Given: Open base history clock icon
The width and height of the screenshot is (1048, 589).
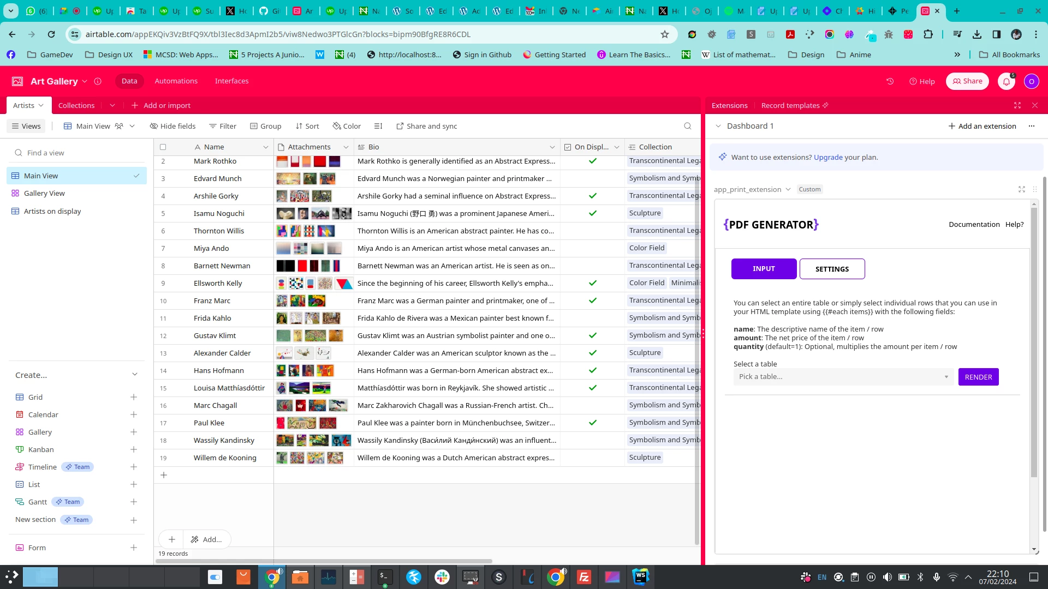Looking at the screenshot, I should (890, 81).
